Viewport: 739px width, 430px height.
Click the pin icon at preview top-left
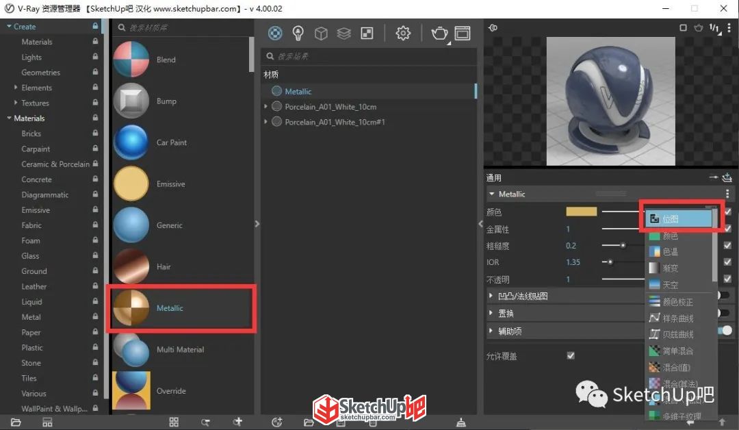(493, 28)
